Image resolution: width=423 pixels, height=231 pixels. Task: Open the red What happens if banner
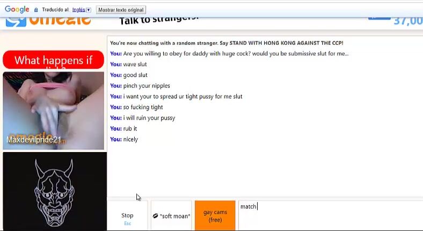pyautogui.click(x=54, y=60)
